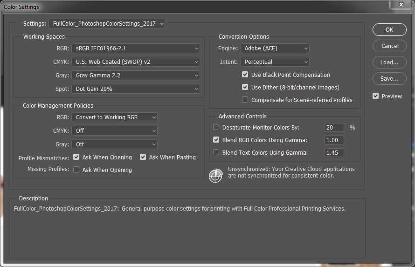Open the Convert to Working RGB policy dropdown
This screenshot has height=267, width=415.
[114, 117]
